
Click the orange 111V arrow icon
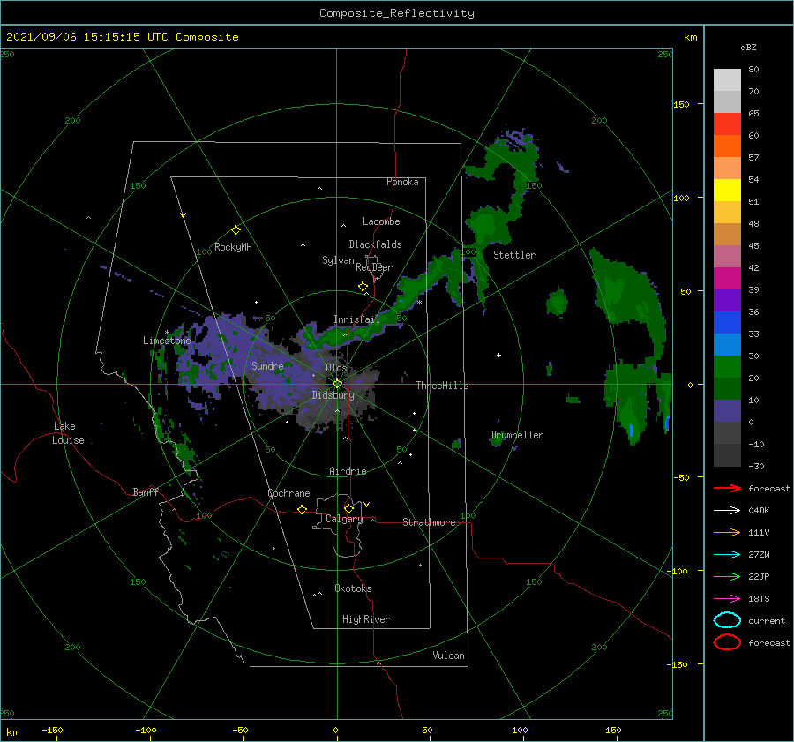(727, 532)
